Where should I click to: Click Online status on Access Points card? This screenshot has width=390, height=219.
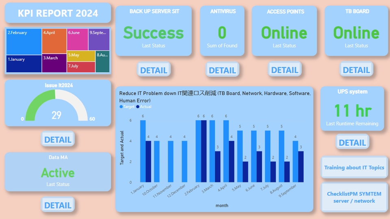284,33
